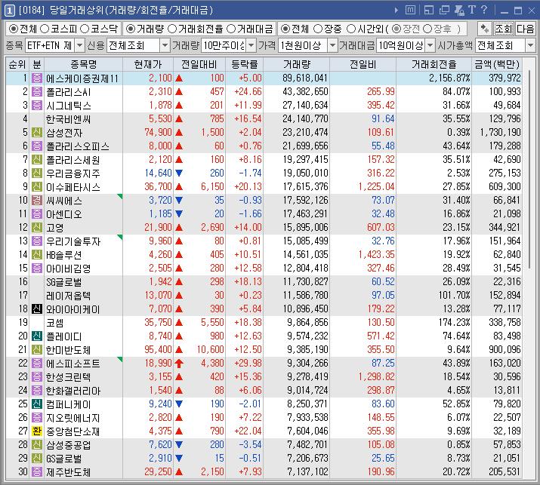Image resolution: width=540 pixels, height=485 pixels.
Task: Open the 가격 1천원이상 dropdown
Action: point(332,45)
